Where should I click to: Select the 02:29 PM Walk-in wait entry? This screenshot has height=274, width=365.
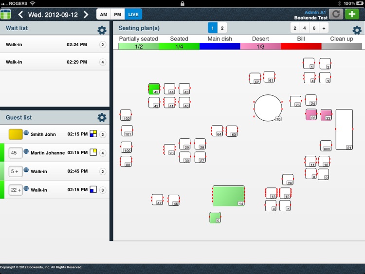pyautogui.click(x=55, y=62)
